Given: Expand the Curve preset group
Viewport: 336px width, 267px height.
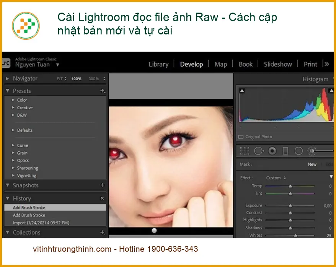Looking at the screenshot, I should click(13, 145).
